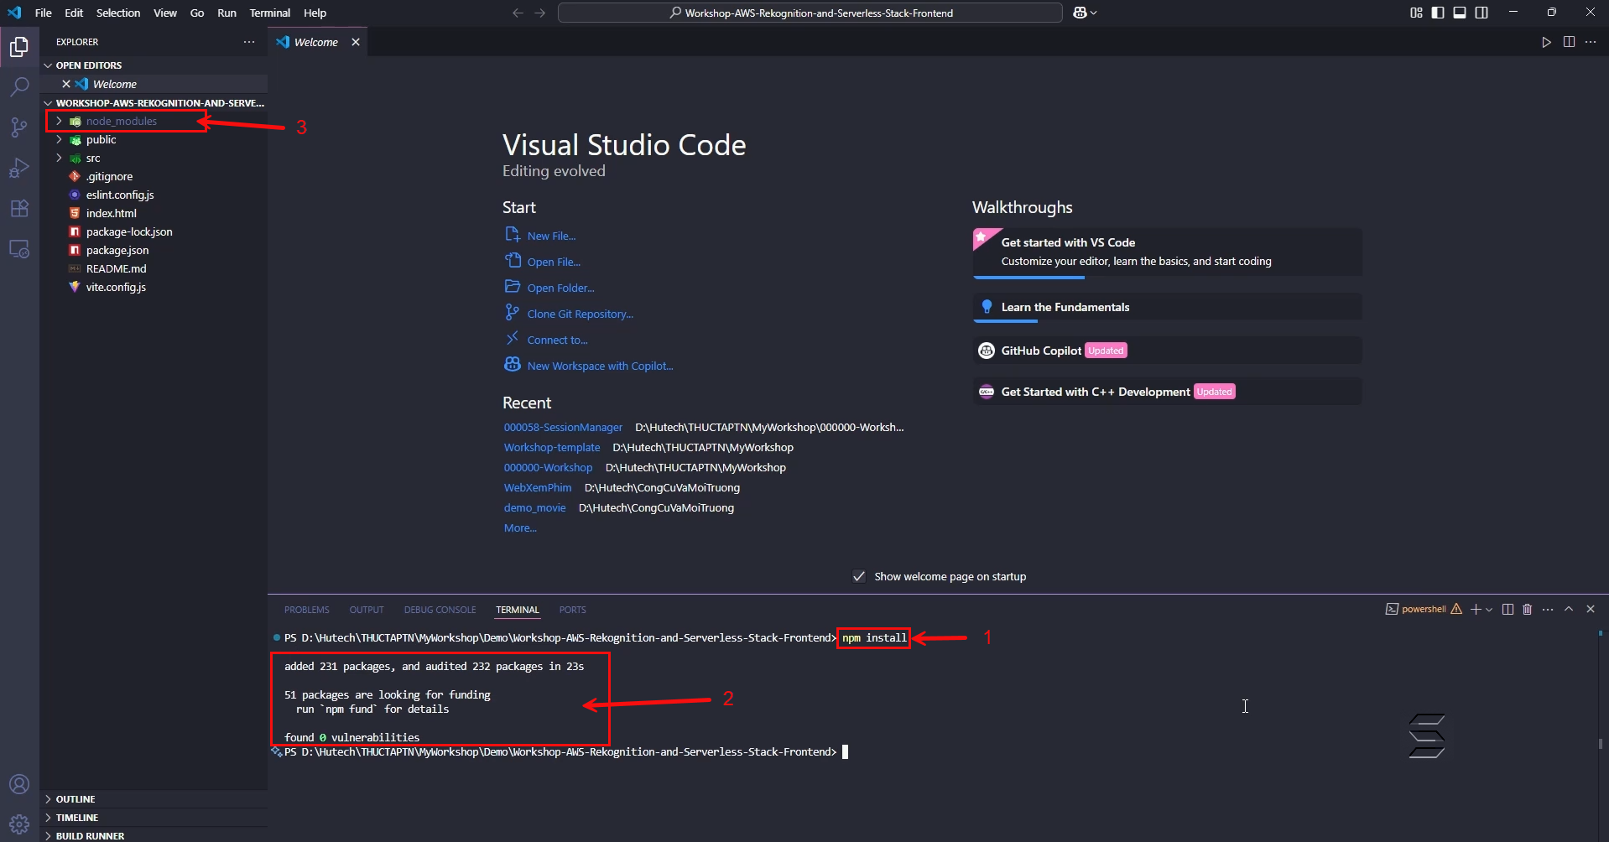Open terminal panel more actions
The width and height of the screenshot is (1609, 842).
point(1548,609)
